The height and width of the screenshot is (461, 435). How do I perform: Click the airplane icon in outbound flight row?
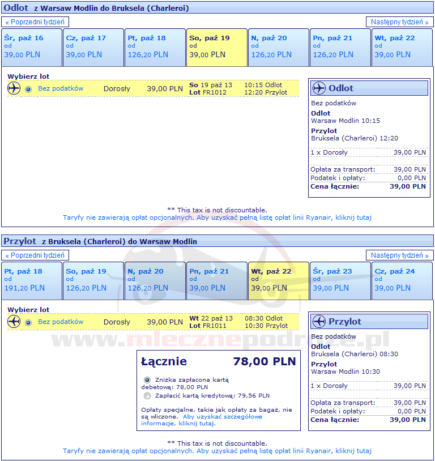tap(14, 88)
